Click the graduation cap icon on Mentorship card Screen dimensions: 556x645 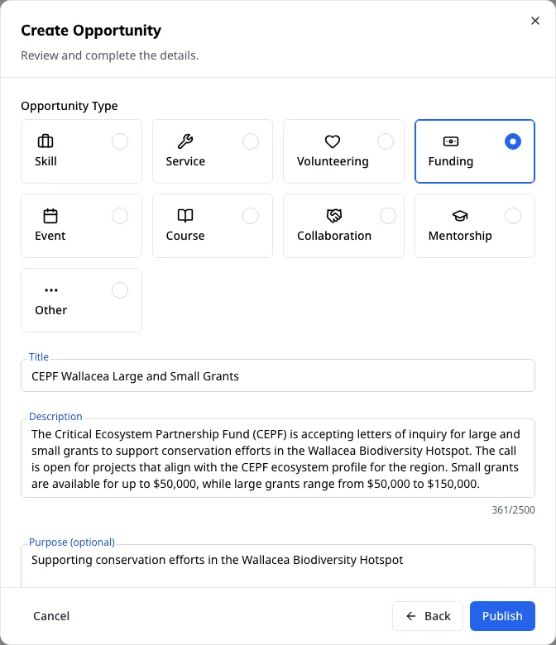(x=460, y=216)
